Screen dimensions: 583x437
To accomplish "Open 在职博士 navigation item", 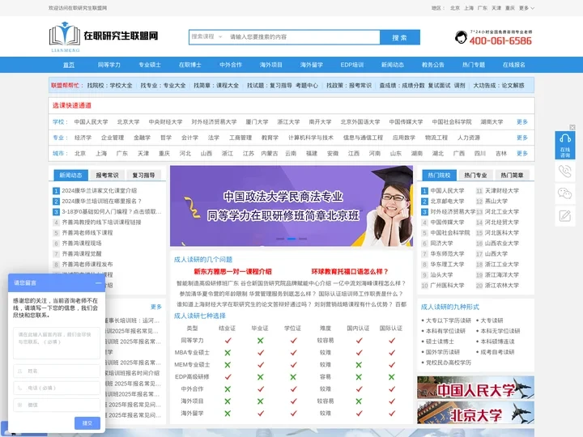I will tap(190, 65).
